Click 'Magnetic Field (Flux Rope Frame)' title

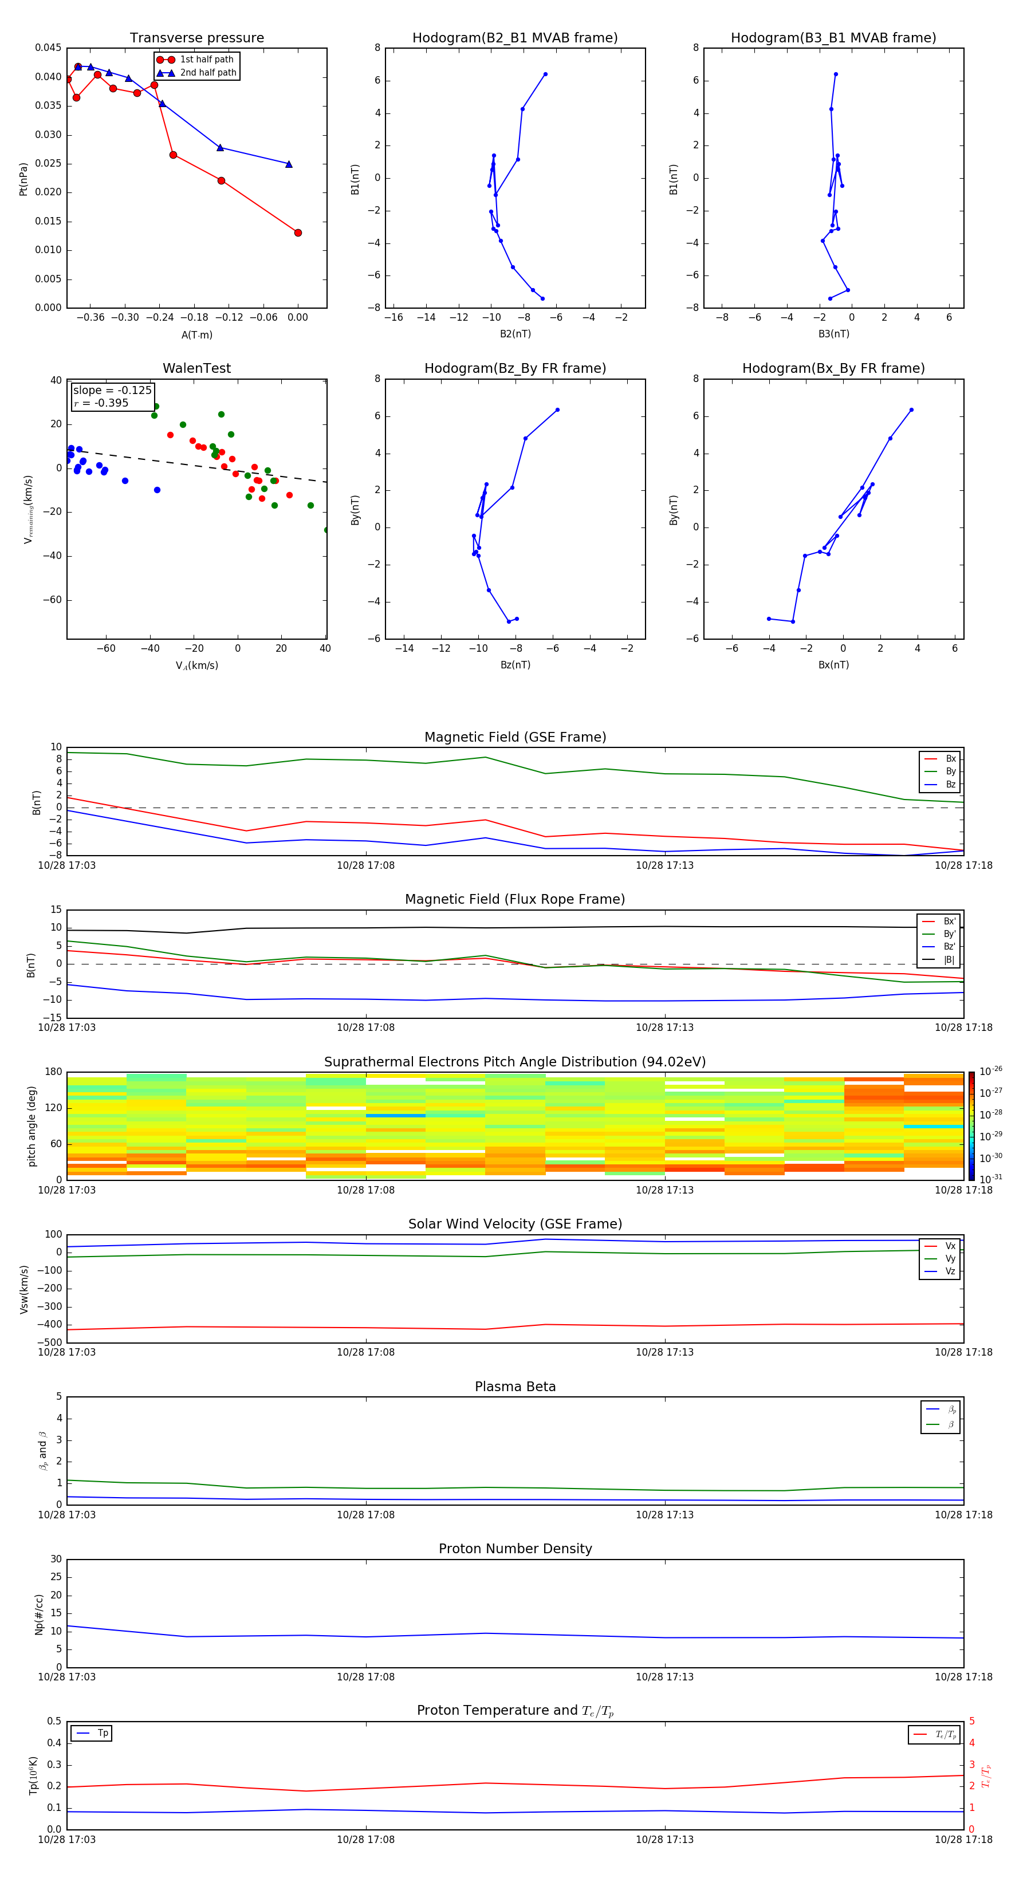tap(515, 900)
